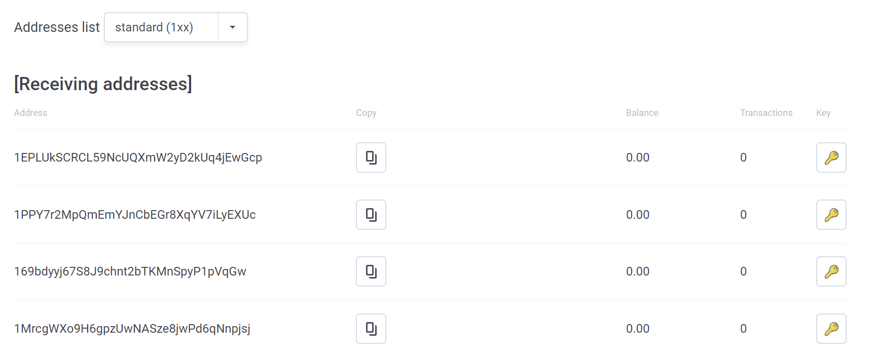873x356 pixels.
Task: Copy the address starting with 1EPLUkSCRCL59
Action: (371, 157)
